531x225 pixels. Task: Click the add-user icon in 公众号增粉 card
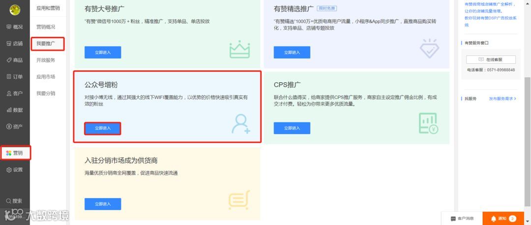coord(241,124)
